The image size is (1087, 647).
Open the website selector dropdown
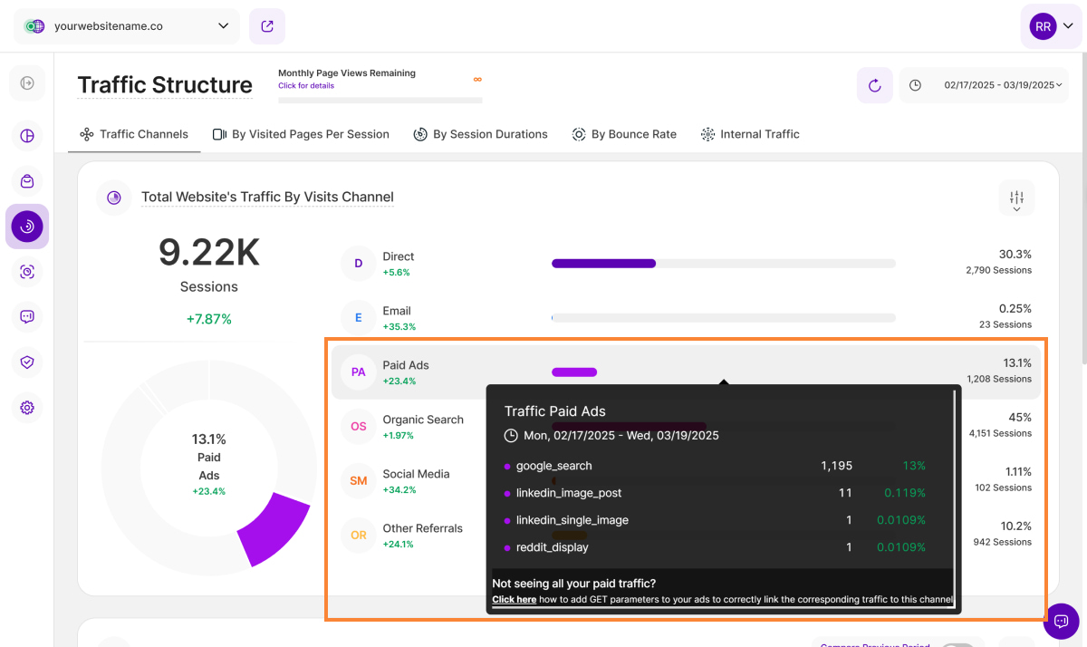tap(127, 26)
